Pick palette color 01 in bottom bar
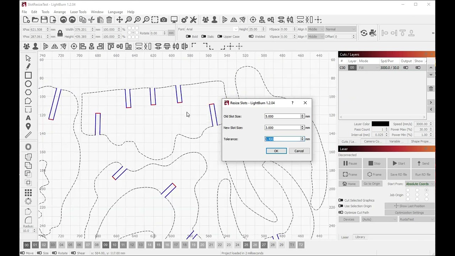455x256 pixels. pyautogui.click(x=35, y=245)
